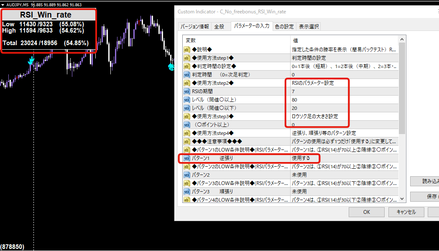Switch to the 表示選択 tab
439x251 pixels.
pyautogui.click(x=308, y=26)
